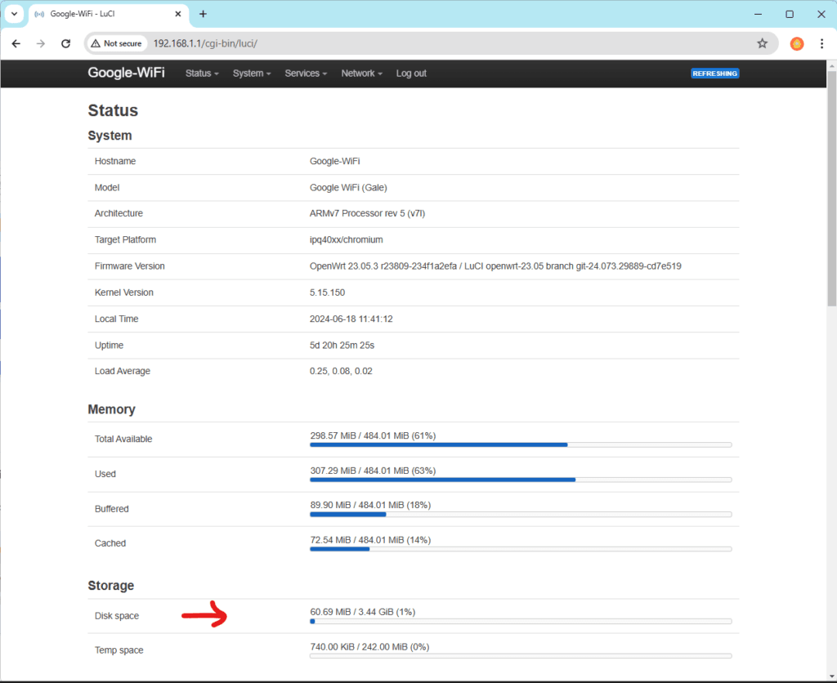Click the Cached memory progress bar
This screenshot has width=837, height=683.
[x=521, y=549]
